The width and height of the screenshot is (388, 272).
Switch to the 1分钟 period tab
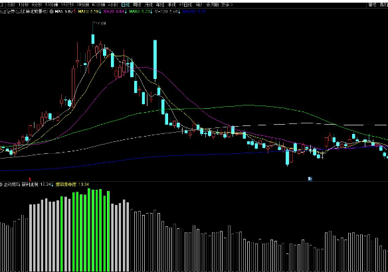point(23,5)
